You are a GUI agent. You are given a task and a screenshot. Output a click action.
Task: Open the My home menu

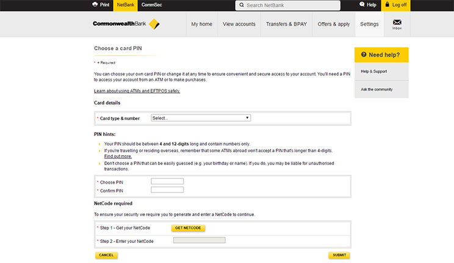(x=201, y=24)
